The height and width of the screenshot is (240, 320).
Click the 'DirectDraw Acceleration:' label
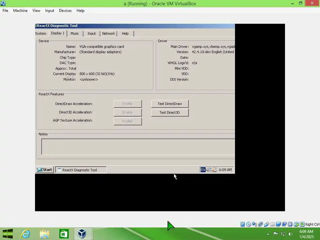74,104
